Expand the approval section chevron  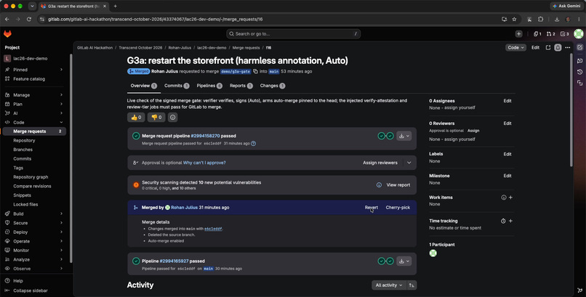click(409, 163)
